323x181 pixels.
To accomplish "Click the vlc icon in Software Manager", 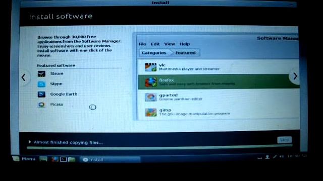I will click(x=151, y=67).
